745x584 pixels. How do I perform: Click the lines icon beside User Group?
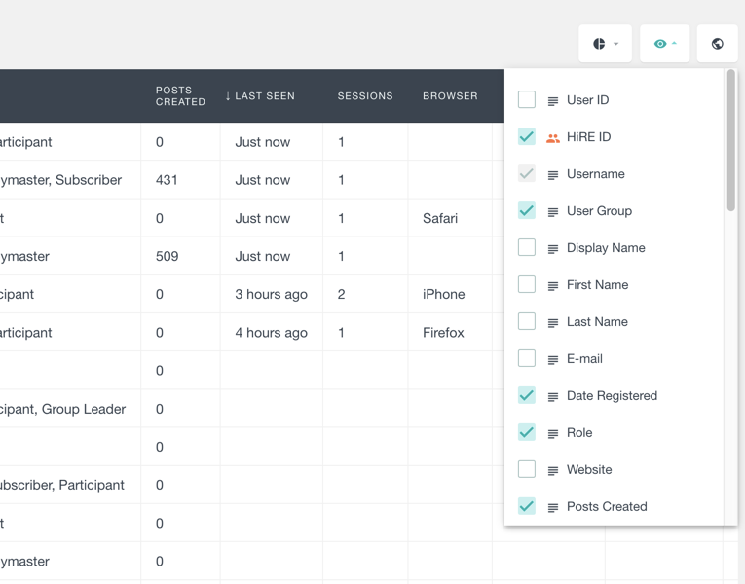click(552, 212)
